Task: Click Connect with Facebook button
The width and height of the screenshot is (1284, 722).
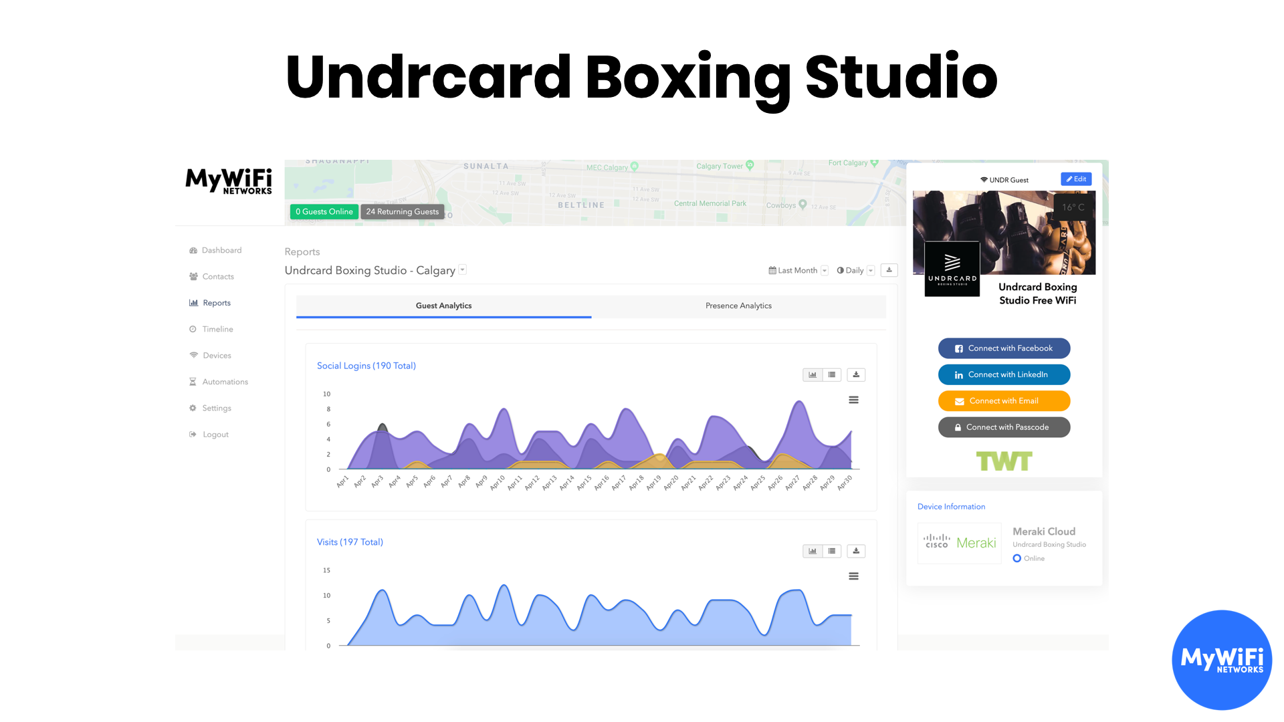Action: pyautogui.click(x=1004, y=348)
